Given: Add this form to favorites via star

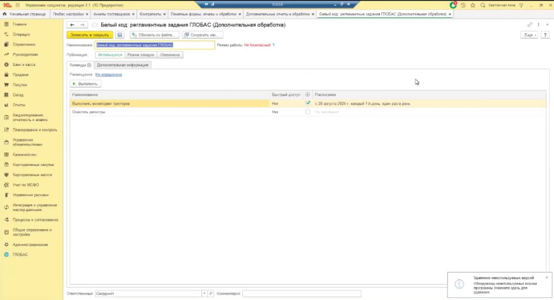Looking at the screenshot, I should (x=95, y=25).
